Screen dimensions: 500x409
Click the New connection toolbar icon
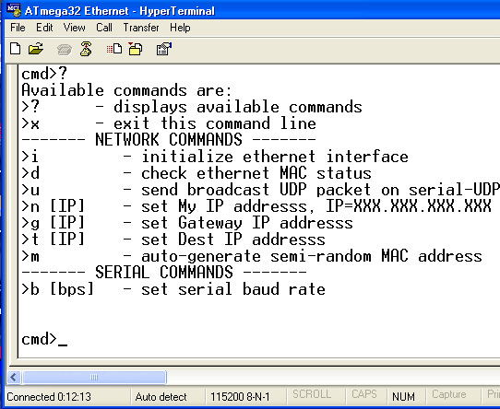15,49
